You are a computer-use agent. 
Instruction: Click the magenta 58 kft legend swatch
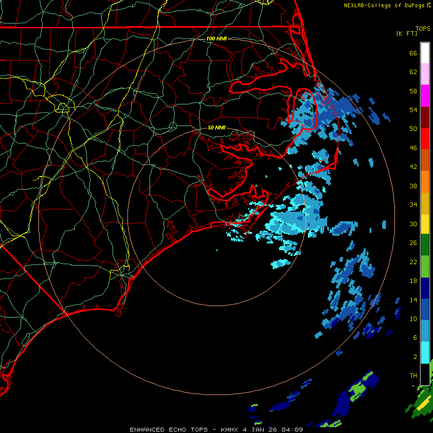[x=425, y=96]
